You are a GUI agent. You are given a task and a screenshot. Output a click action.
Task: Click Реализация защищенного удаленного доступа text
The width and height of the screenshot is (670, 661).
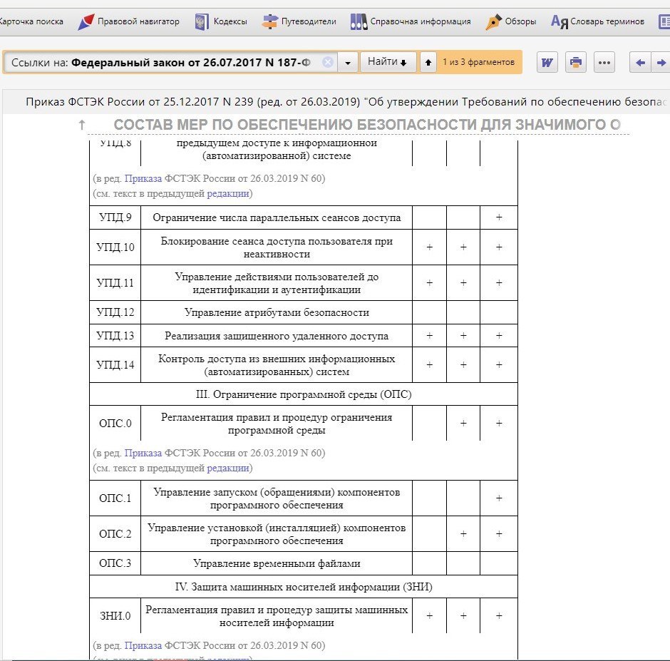click(277, 336)
